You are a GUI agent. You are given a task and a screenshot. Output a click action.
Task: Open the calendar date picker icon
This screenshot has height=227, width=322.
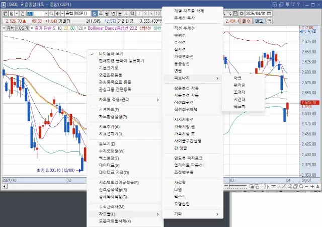[x=269, y=14]
